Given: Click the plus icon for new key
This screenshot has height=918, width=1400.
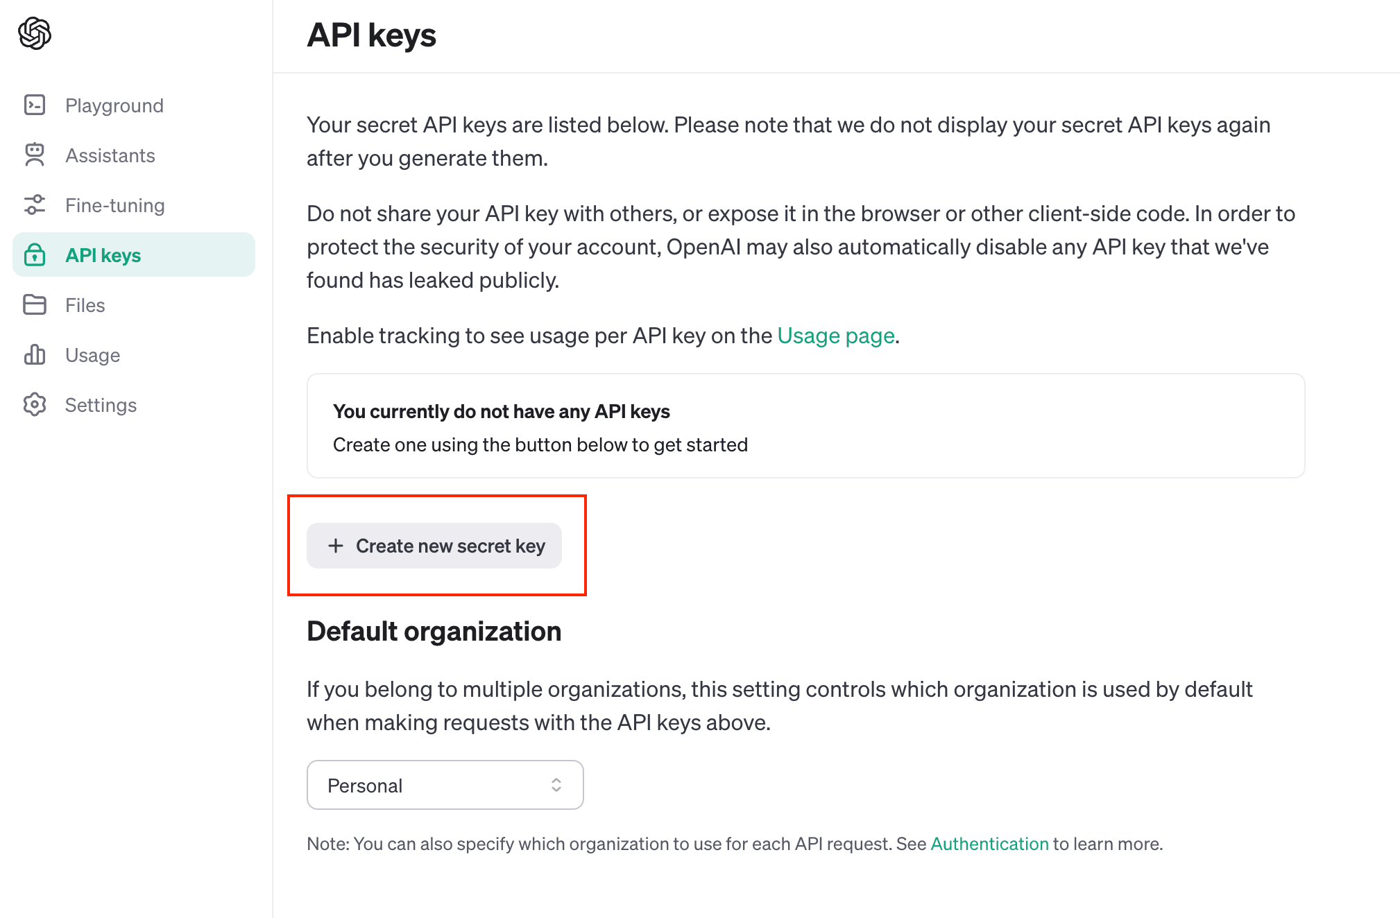Looking at the screenshot, I should pyautogui.click(x=336, y=546).
